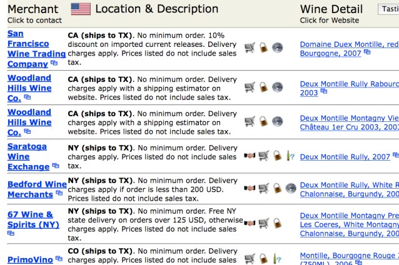The image size is (399, 265).
Task: Click the bottle question-mark icon in the Saratoga row
Action: click(288, 156)
